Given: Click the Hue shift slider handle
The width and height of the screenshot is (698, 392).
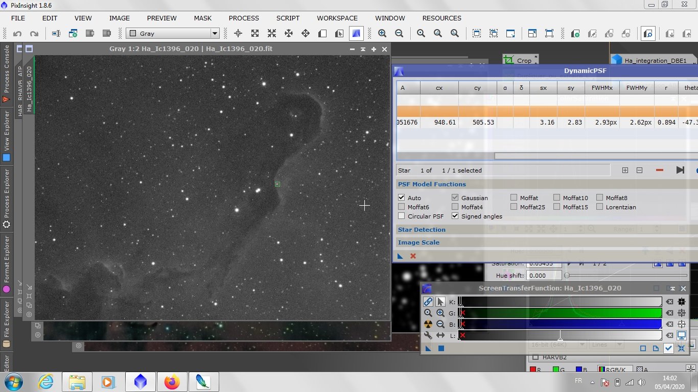Looking at the screenshot, I should coord(567,276).
